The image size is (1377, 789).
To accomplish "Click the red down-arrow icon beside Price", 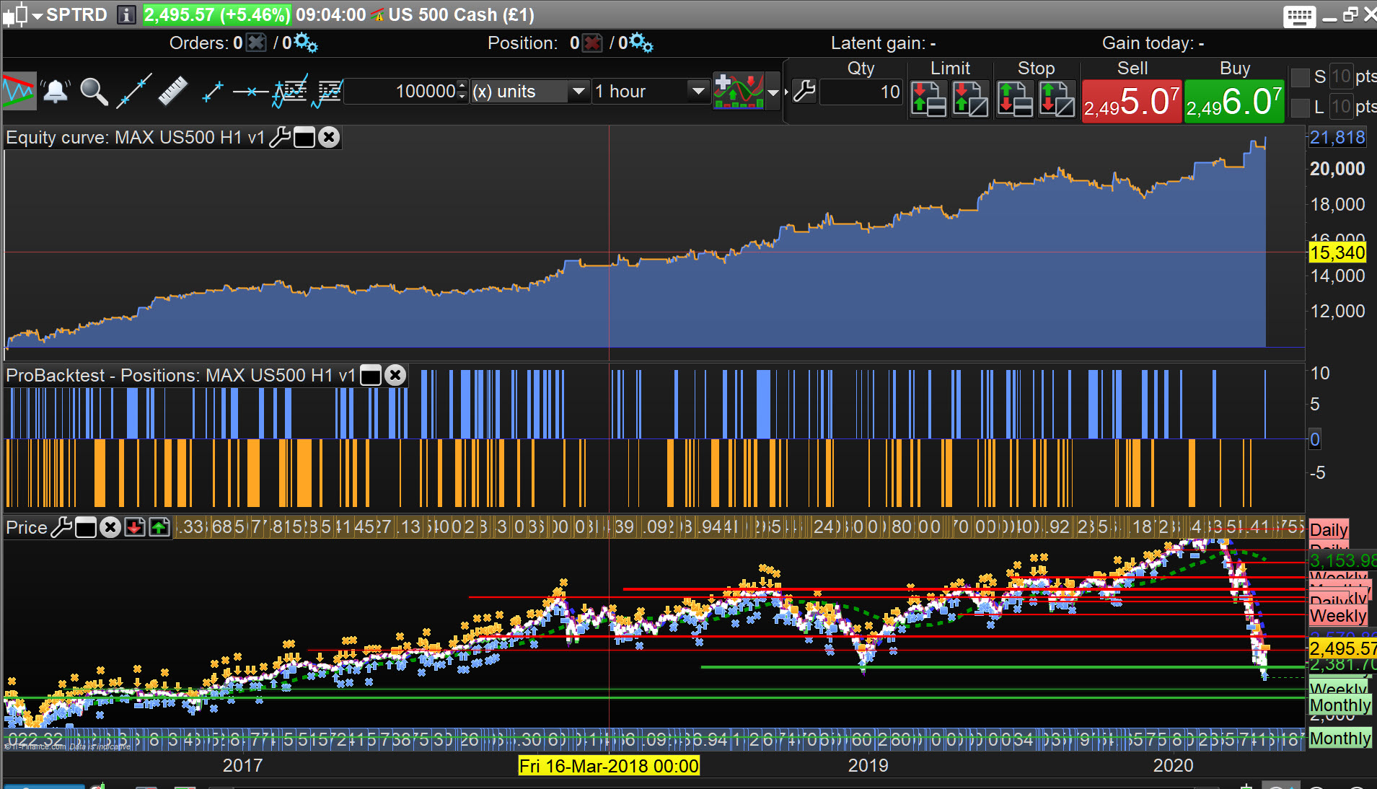I will coord(135,527).
